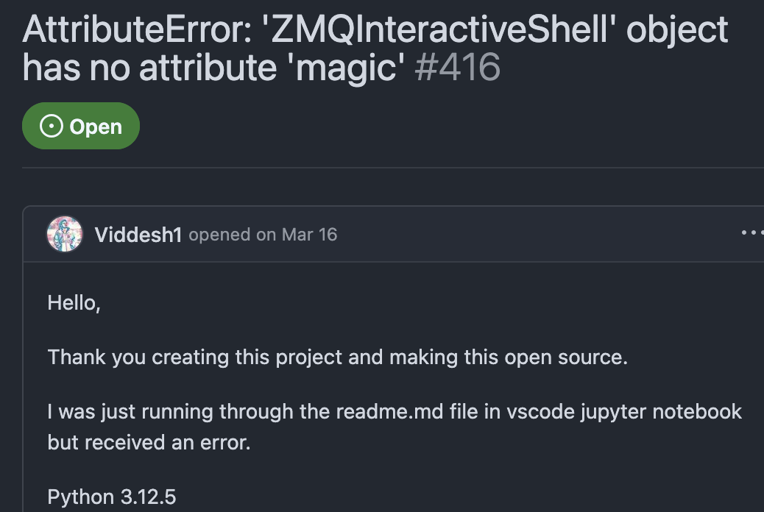Click the word "opened" in comment header
764x512 pixels.
[219, 235]
